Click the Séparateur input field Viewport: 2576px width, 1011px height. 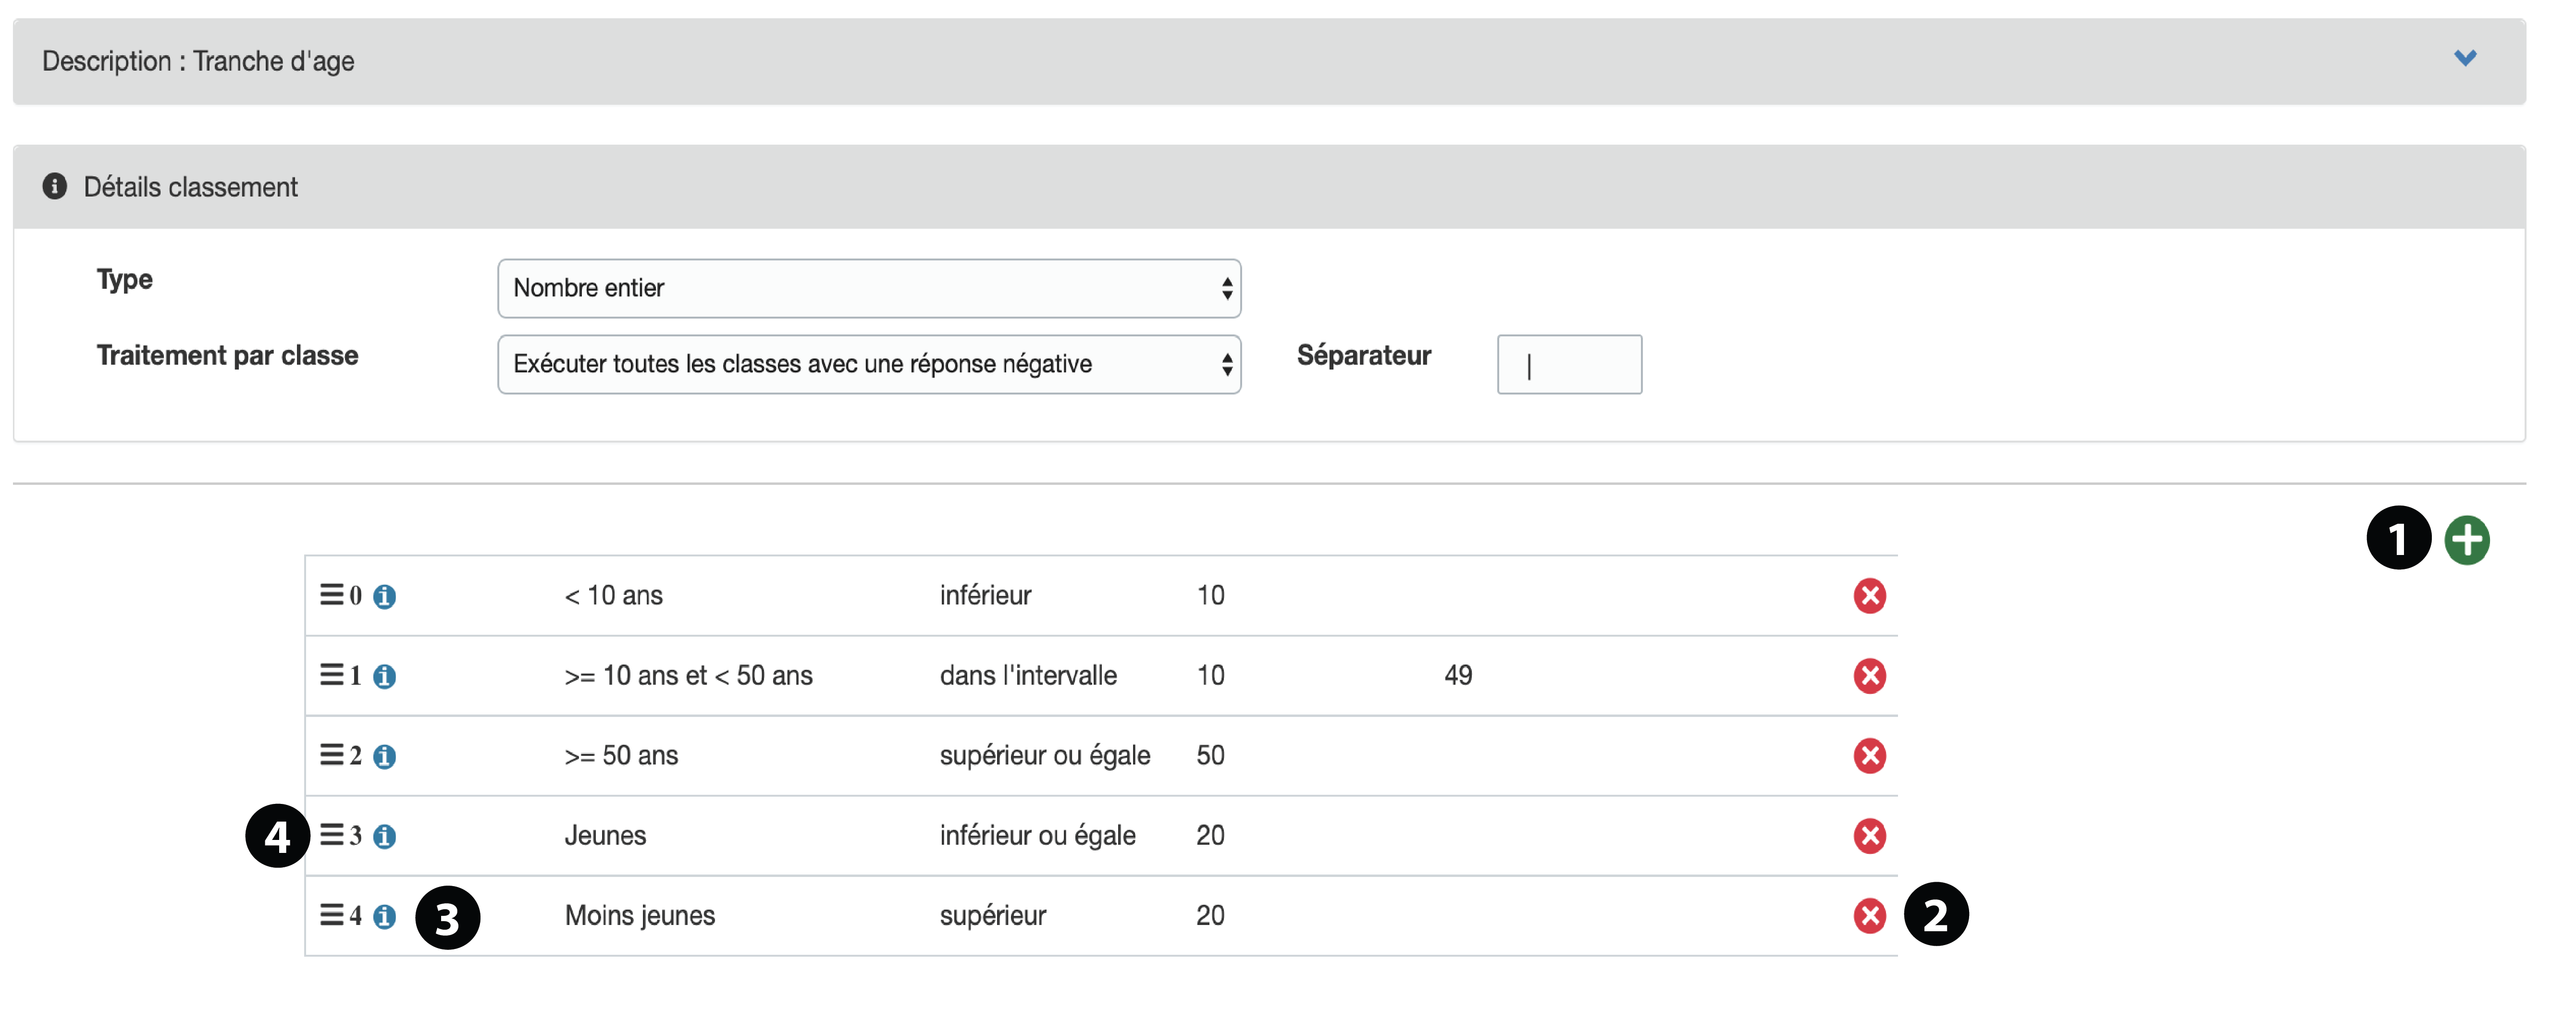(1568, 365)
